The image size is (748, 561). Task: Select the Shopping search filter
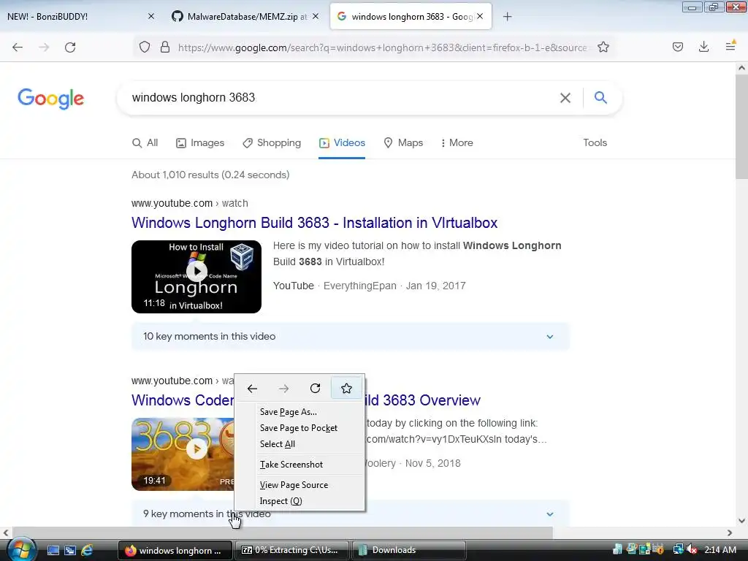pos(272,143)
